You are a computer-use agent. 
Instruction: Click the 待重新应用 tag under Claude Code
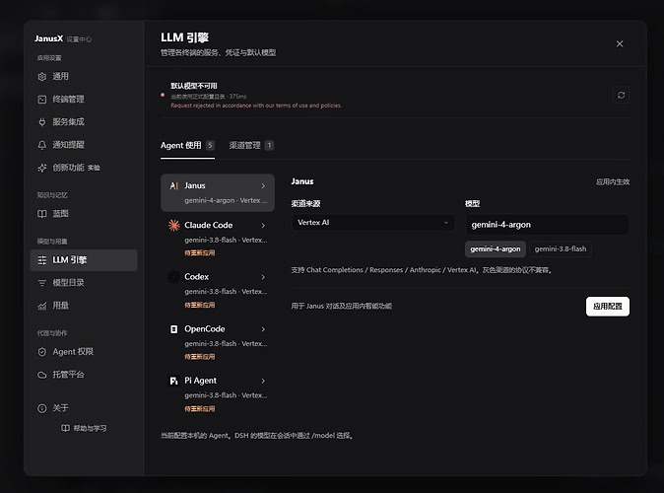[199, 253]
